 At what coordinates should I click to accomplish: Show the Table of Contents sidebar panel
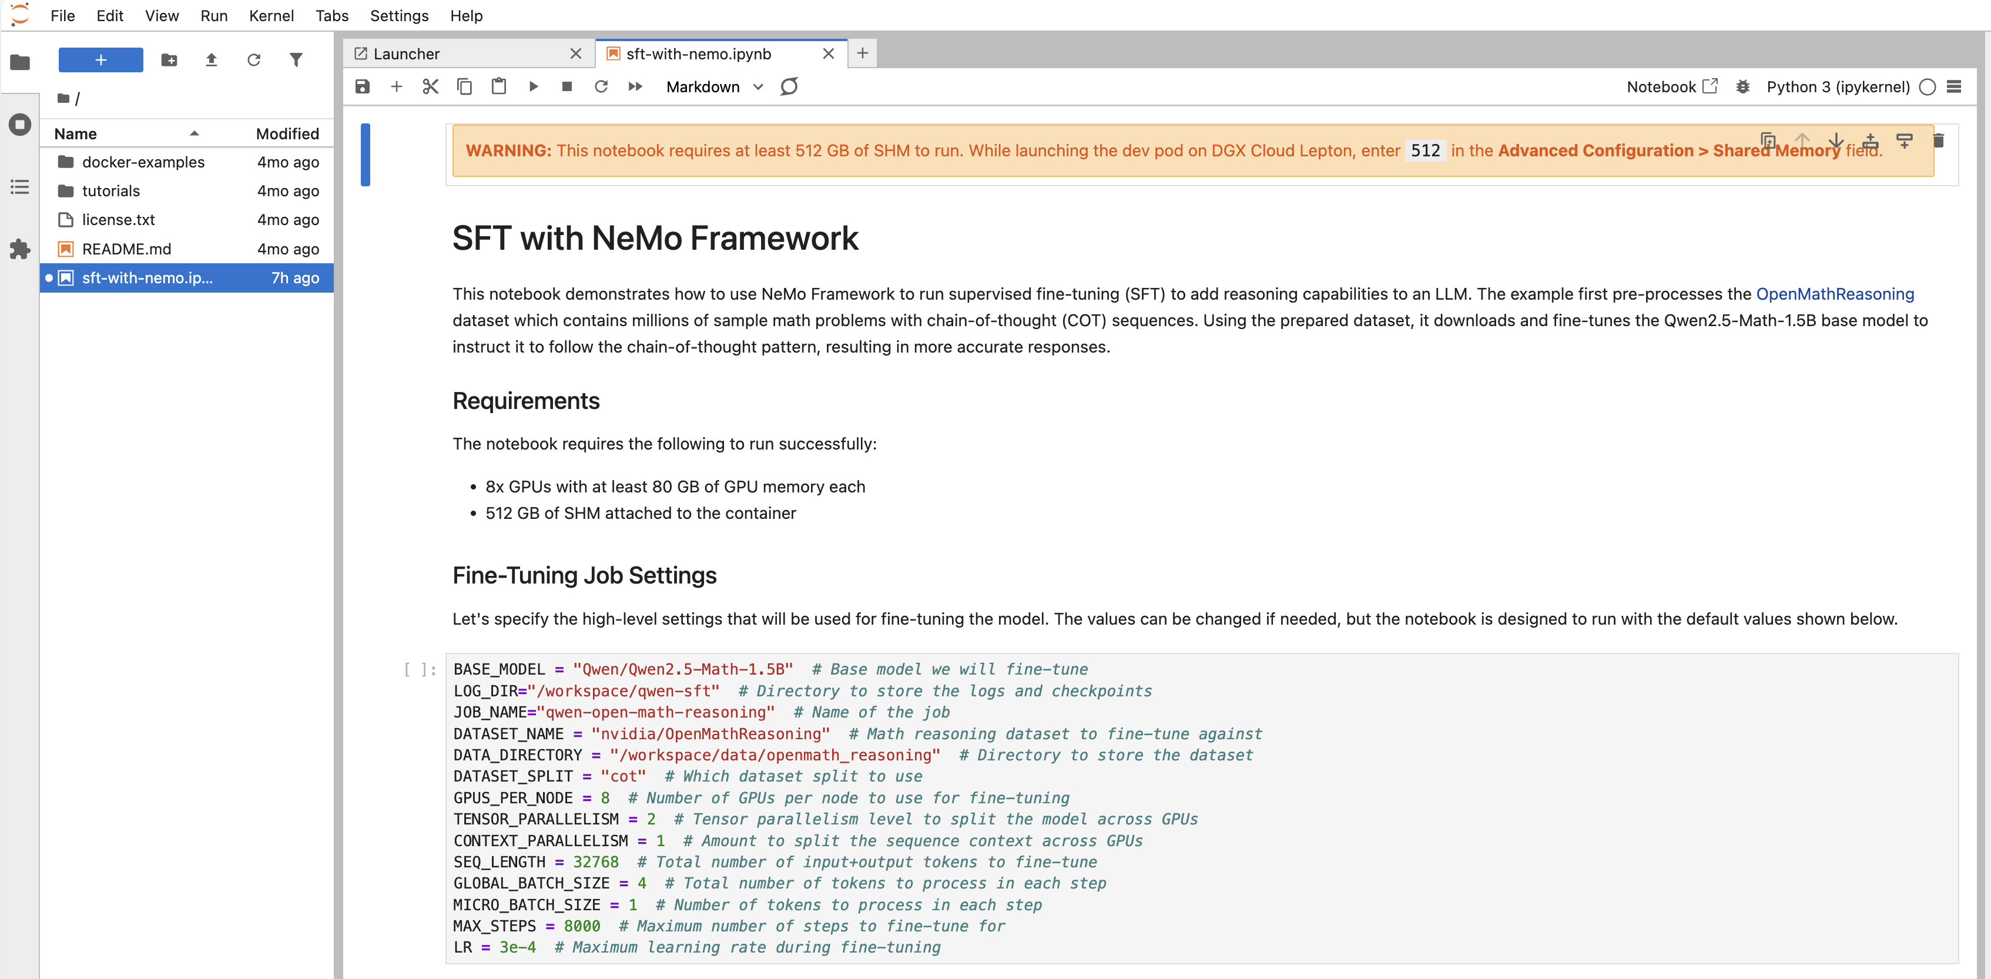pos(20,187)
